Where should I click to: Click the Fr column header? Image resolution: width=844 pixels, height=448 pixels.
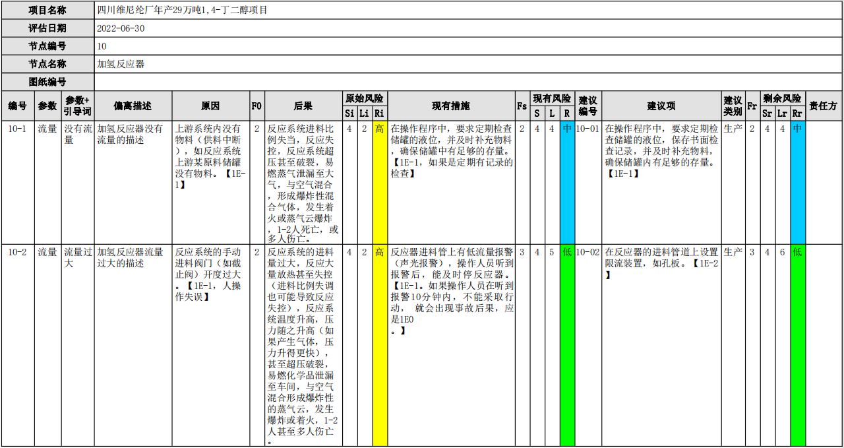pos(752,106)
